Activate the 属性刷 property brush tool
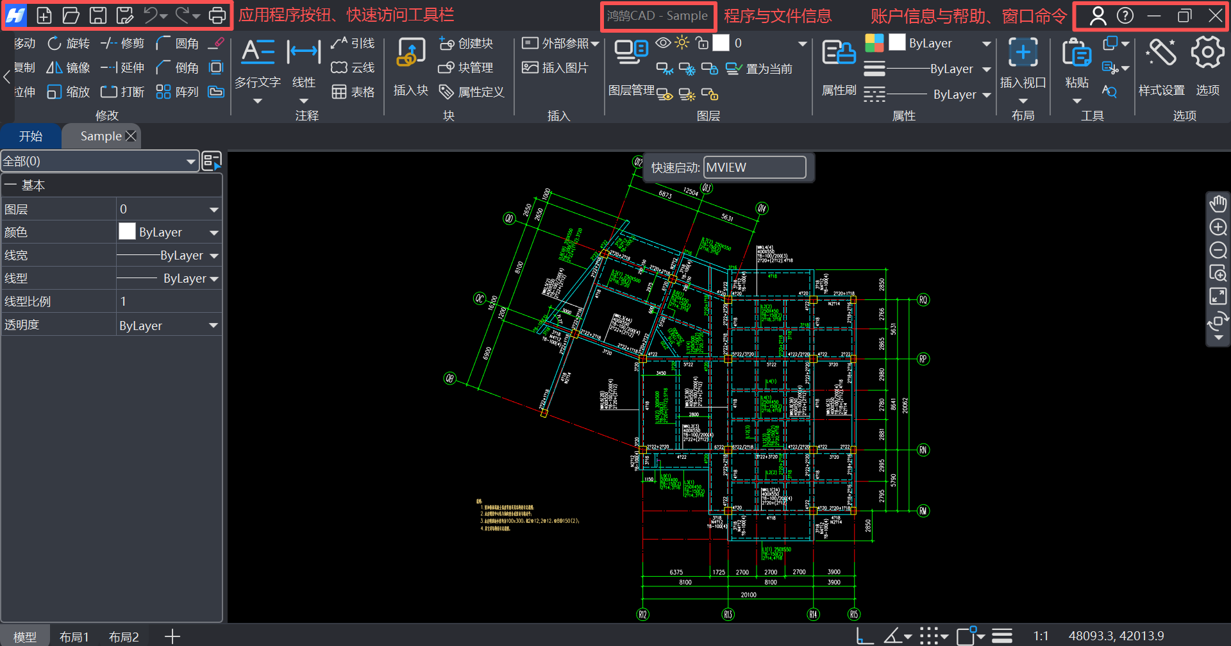This screenshot has height=646, width=1231. (x=839, y=64)
